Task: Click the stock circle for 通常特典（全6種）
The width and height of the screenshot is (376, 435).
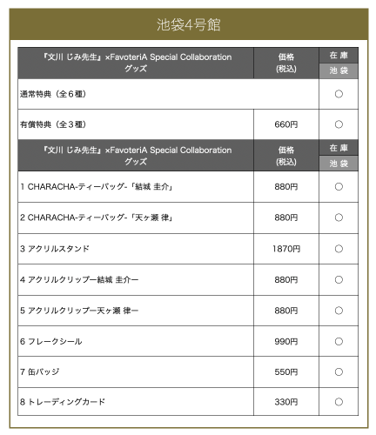Action: coord(339,94)
